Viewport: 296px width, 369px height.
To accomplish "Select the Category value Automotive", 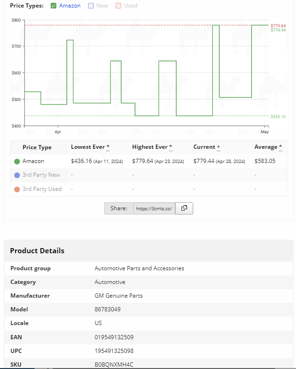I will (110, 282).
